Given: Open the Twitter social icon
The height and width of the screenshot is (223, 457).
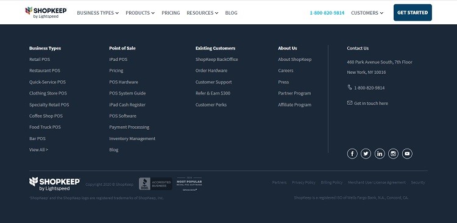Looking at the screenshot, I should (366, 154).
